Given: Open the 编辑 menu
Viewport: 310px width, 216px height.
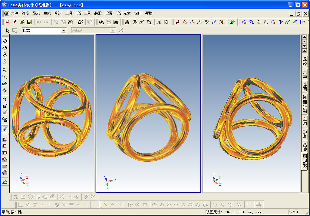Looking at the screenshot, I should point(25,13).
